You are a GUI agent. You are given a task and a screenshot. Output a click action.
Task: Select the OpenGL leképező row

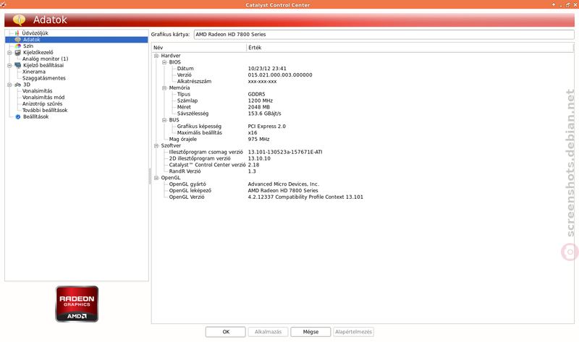363,191
